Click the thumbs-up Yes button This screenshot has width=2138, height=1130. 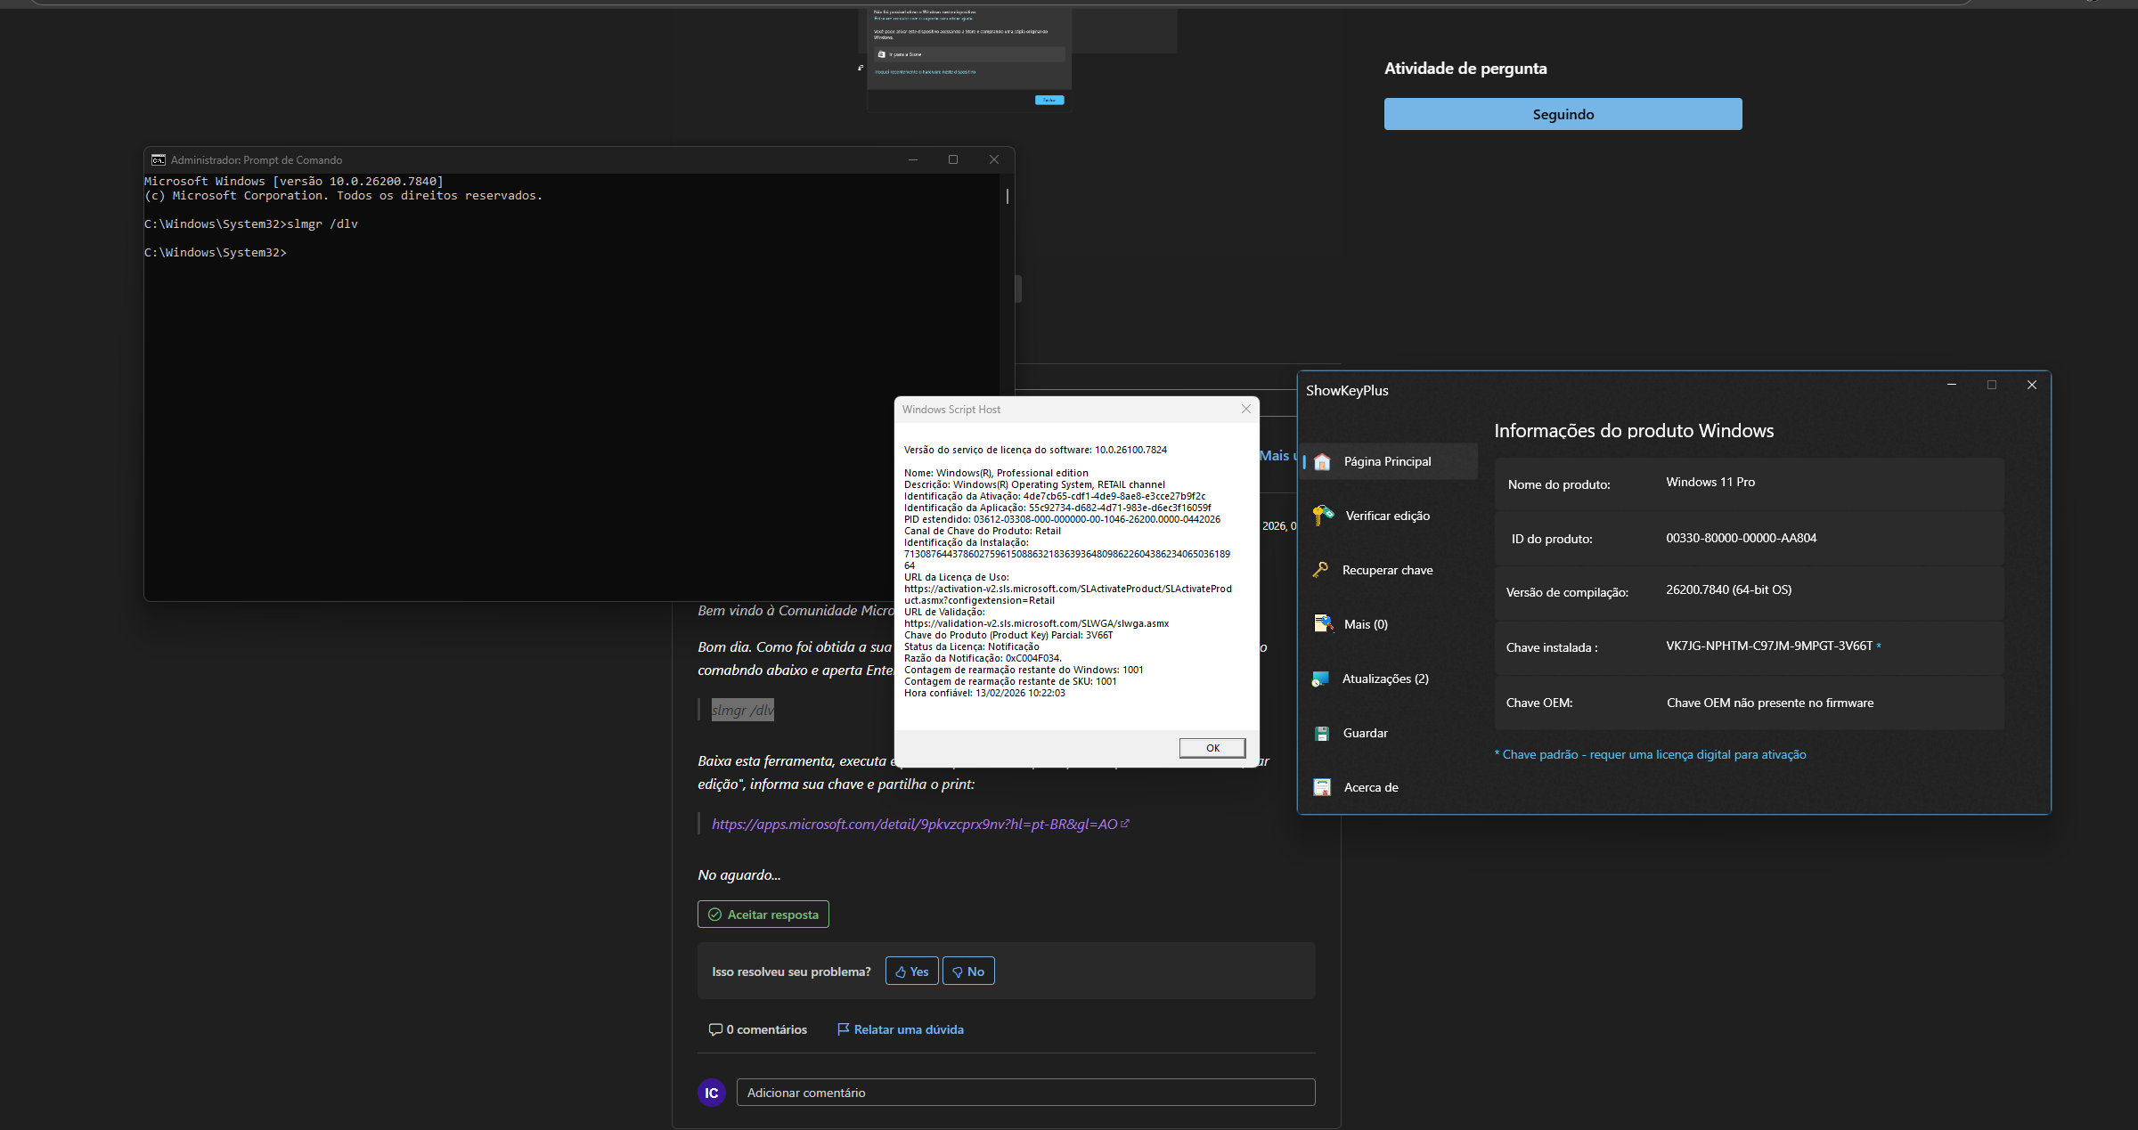911,971
